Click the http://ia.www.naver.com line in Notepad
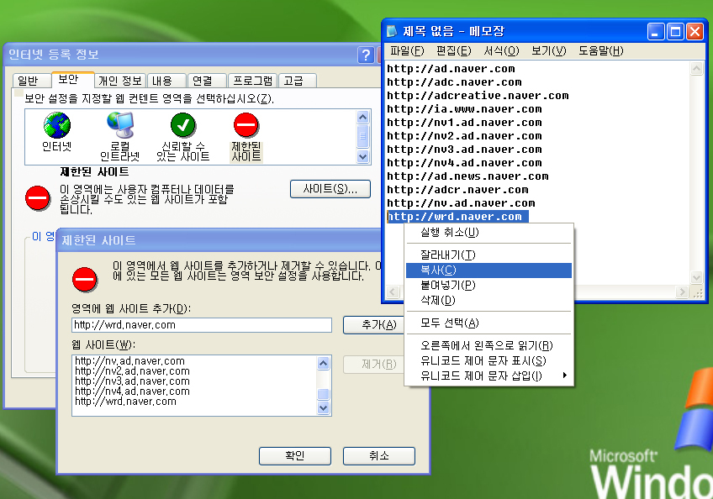This screenshot has height=499, width=713. click(464, 109)
